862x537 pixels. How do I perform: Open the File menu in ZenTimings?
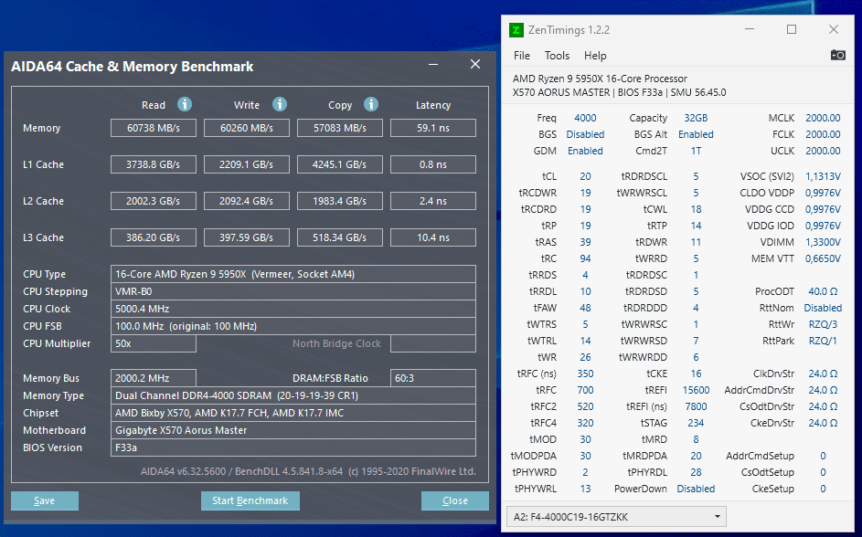pyautogui.click(x=522, y=56)
